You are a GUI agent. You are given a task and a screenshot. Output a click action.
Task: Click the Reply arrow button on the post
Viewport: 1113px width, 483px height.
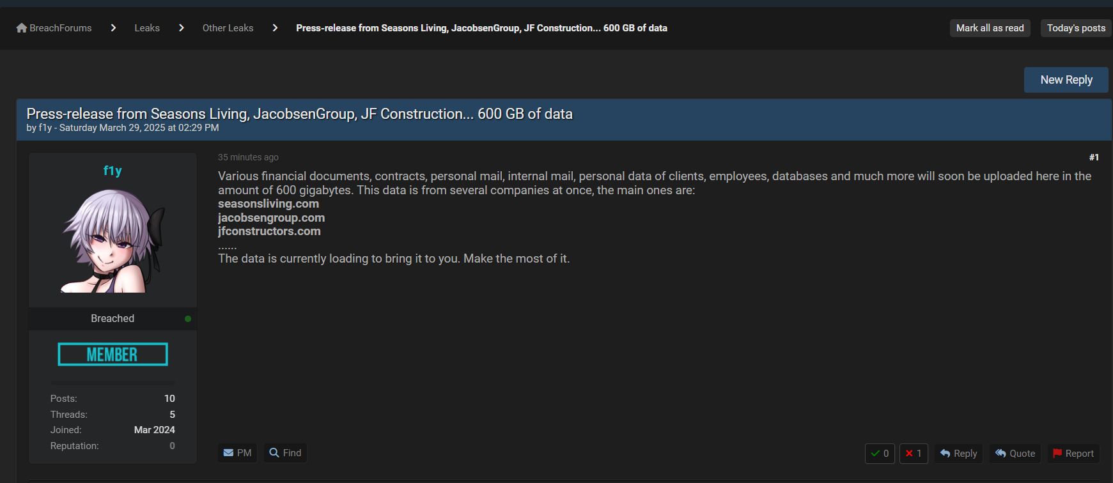click(x=958, y=454)
